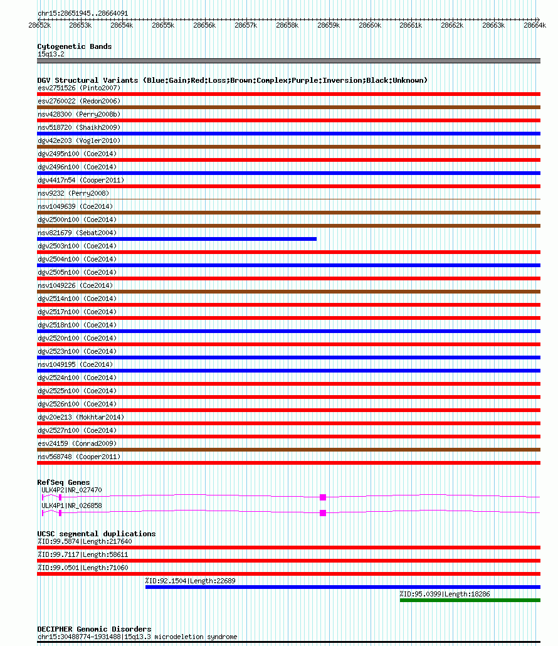Click the short blue nsv821679 gain bar

pos(177,239)
